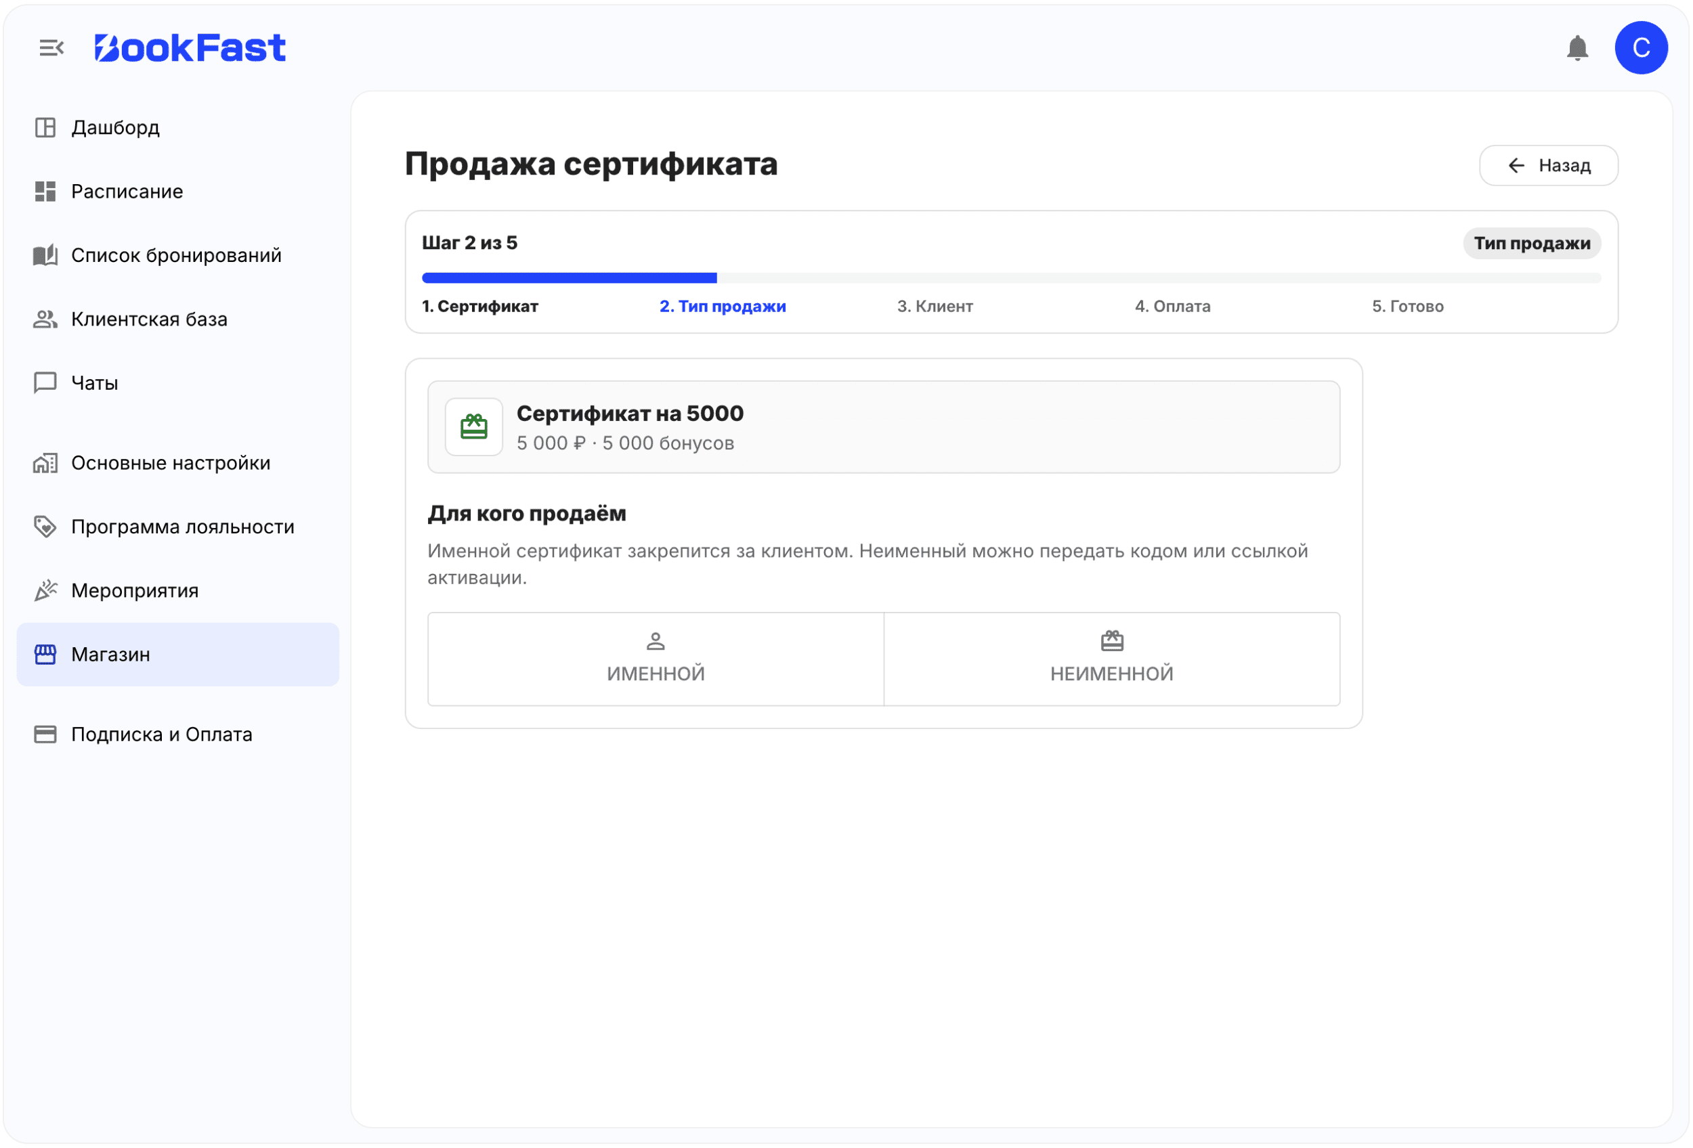Click step 3. Клиент
Image resolution: width=1693 pixels, height=1148 pixels.
(x=935, y=307)
